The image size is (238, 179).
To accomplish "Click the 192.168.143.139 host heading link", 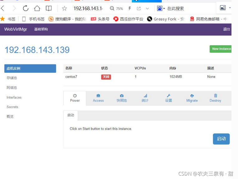I will [37, 50].
